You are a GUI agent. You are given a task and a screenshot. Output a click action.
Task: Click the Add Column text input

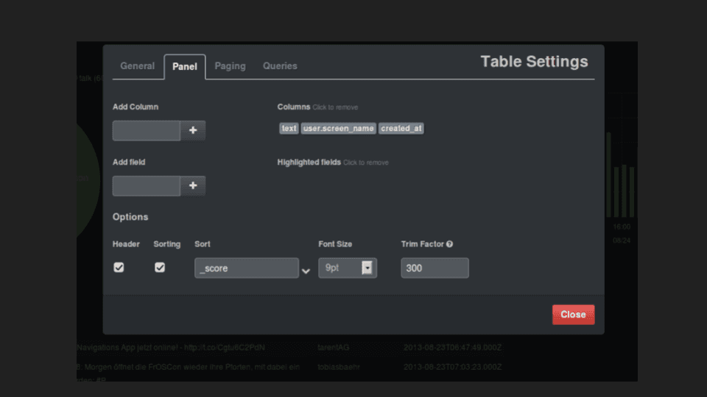[x=147, y=131]
